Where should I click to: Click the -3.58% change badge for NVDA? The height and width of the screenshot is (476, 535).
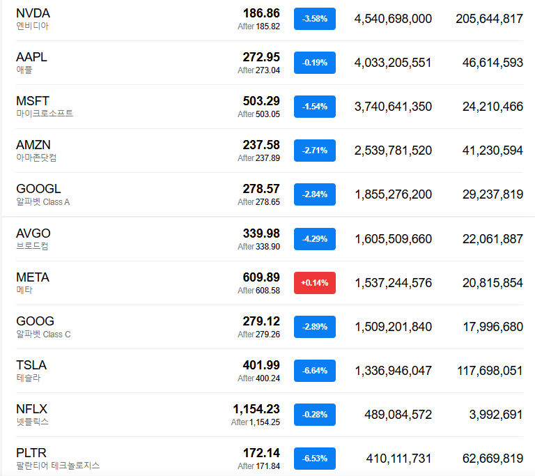[x=315, y=19]
